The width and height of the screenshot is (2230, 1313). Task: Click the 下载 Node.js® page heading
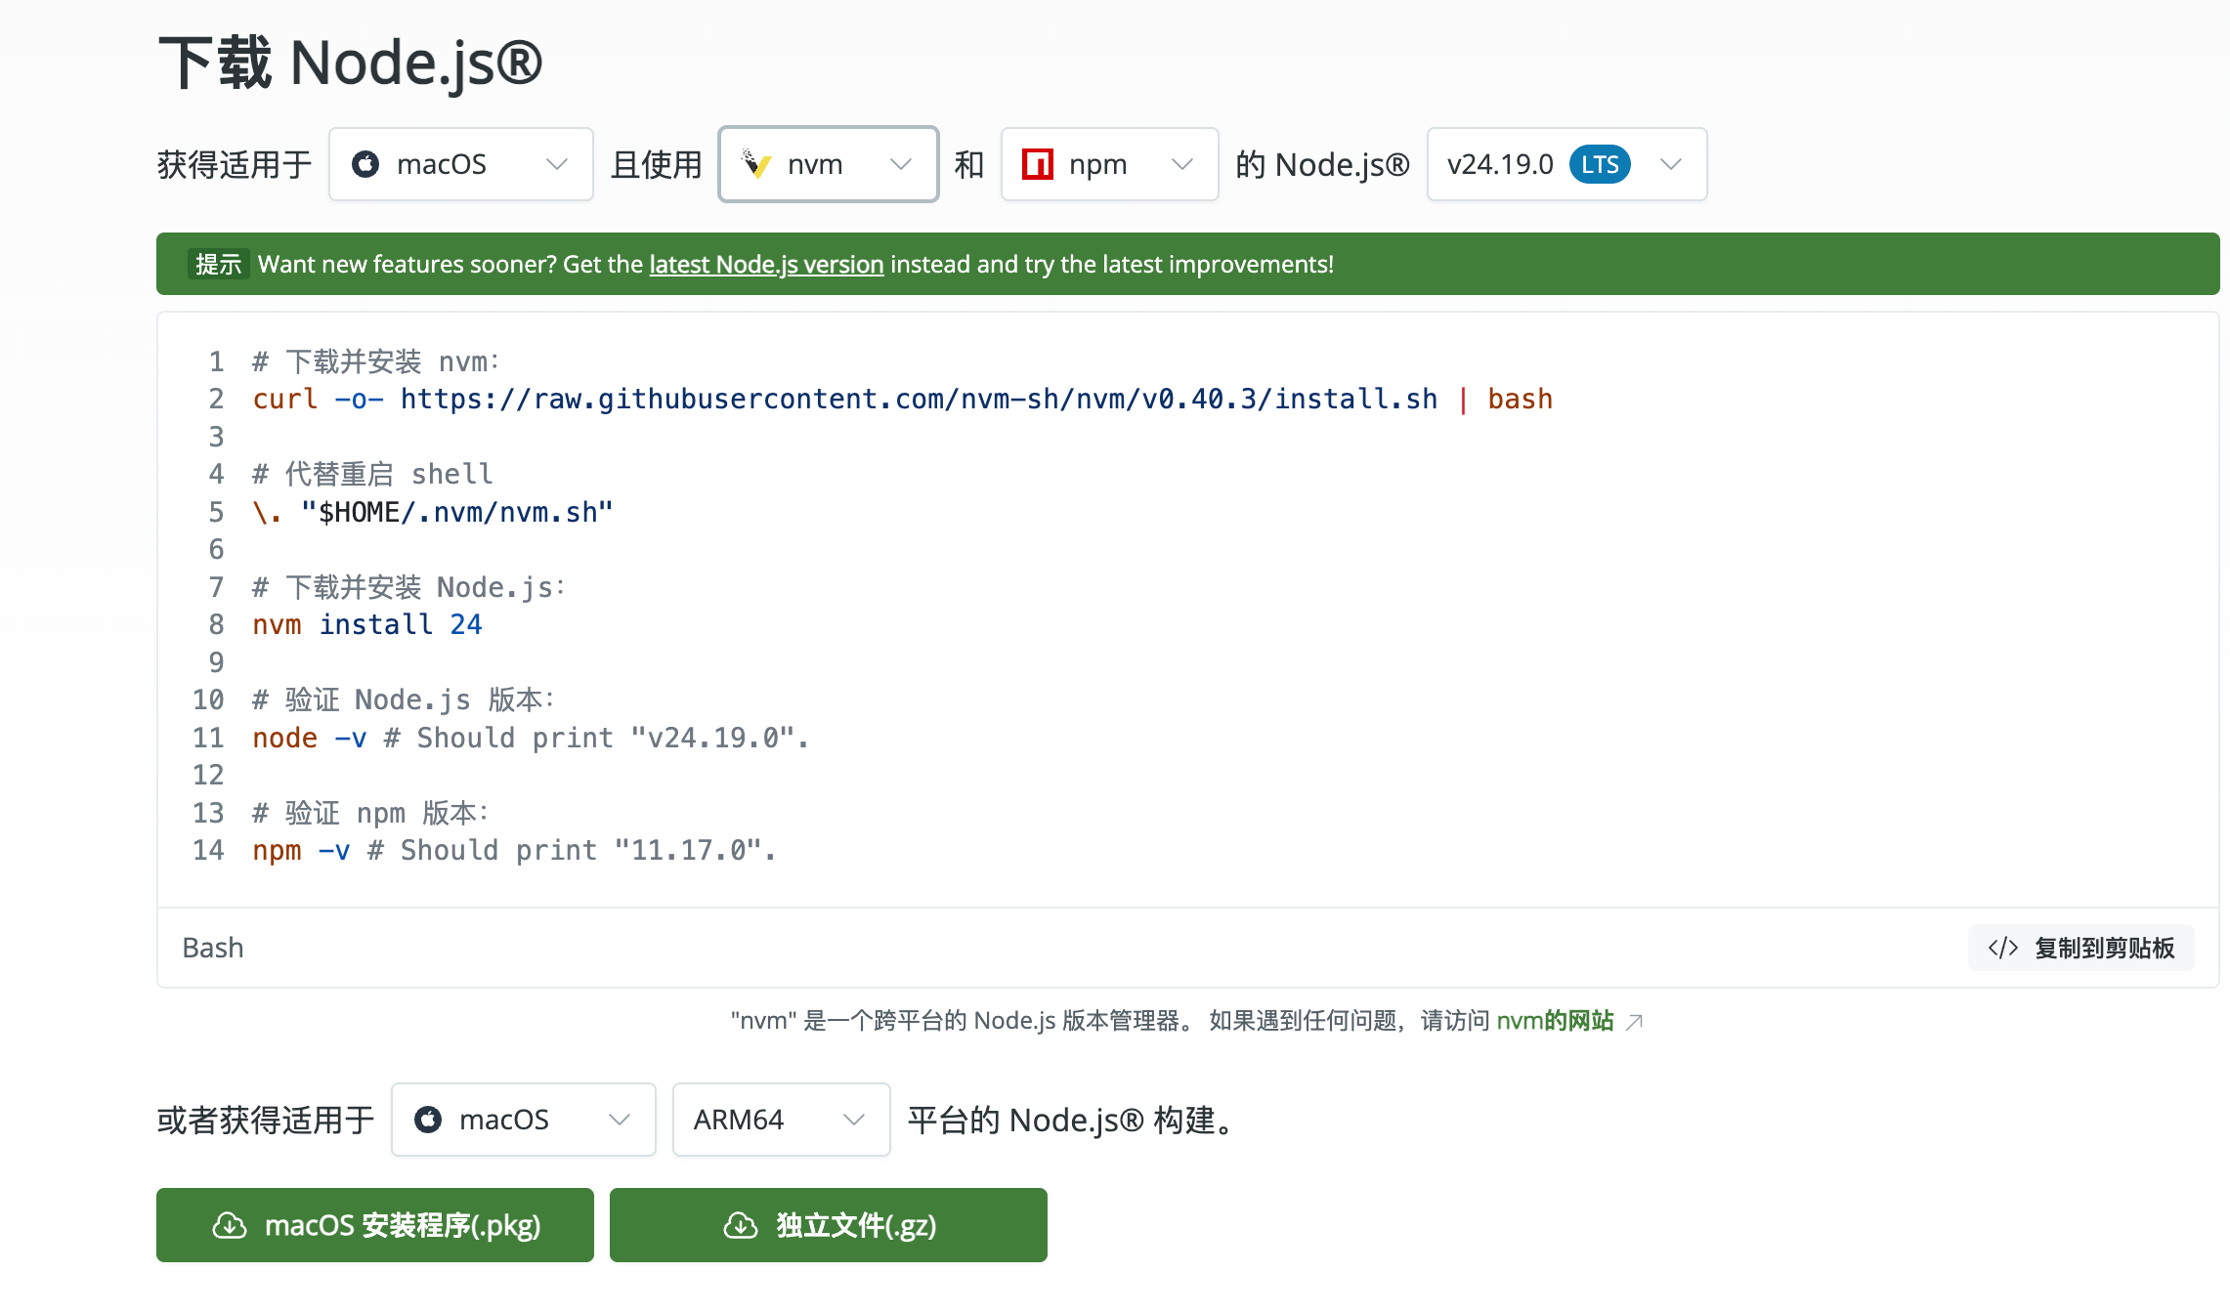(350, 64)
